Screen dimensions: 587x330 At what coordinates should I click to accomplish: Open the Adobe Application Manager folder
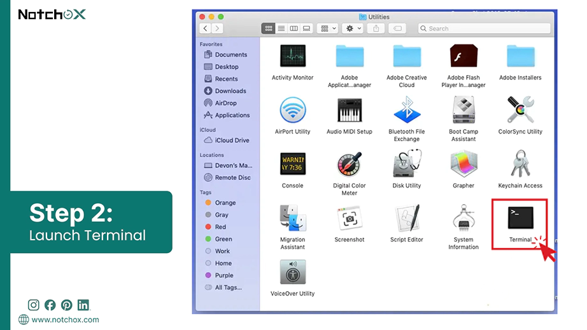tap(350, 57)
